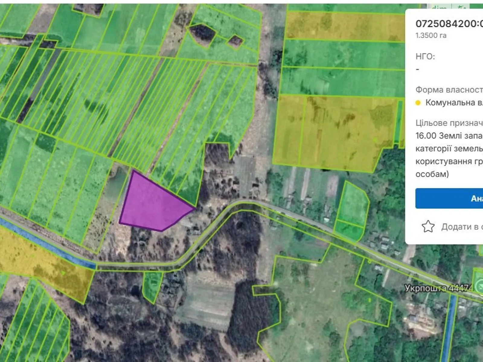Screen dimensions: 483x362
Task: Click the Укрпошта envelope map marker
Action: coord(480,286)
